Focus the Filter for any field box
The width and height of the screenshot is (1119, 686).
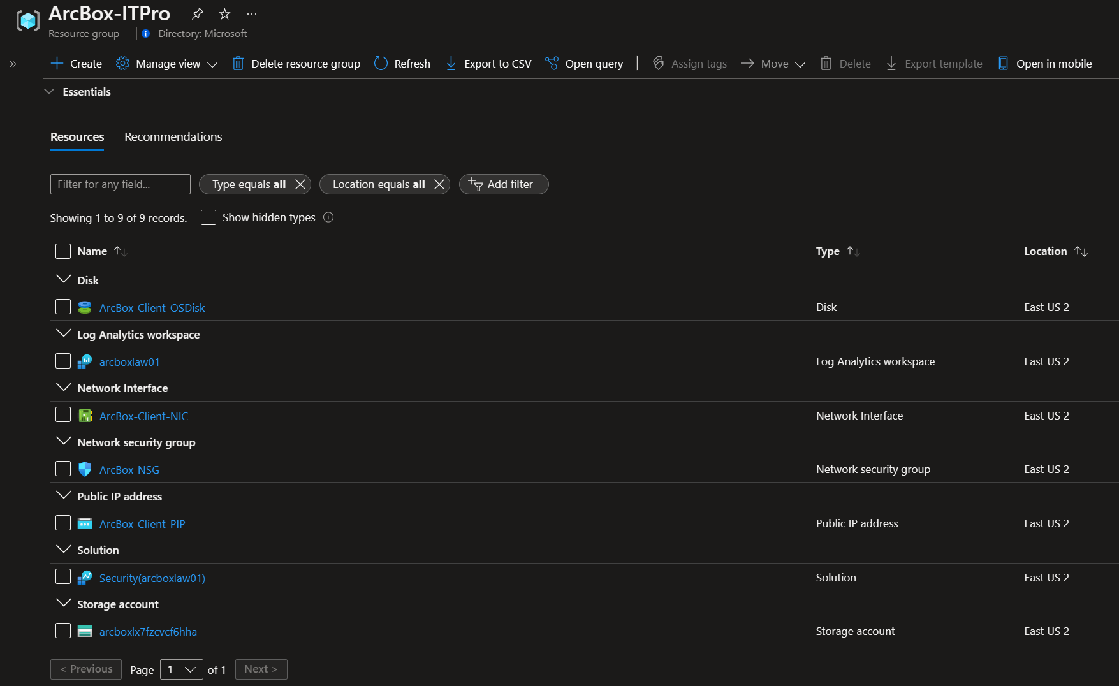pos(121,184)
